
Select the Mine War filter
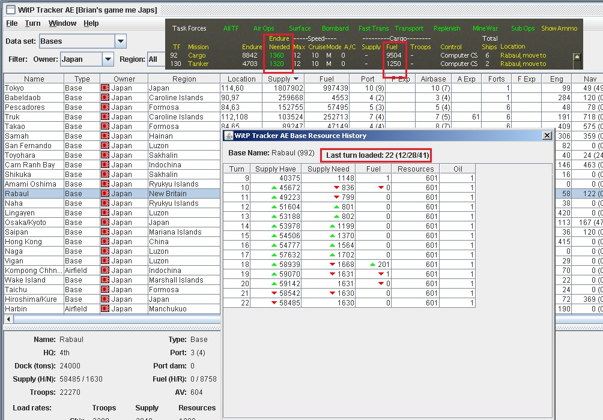pos(485,28)
